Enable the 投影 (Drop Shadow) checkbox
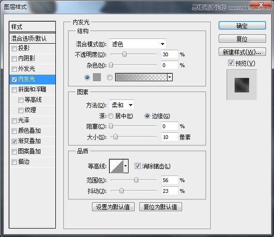This screenshot has height=237, width=274. (14, 48)
